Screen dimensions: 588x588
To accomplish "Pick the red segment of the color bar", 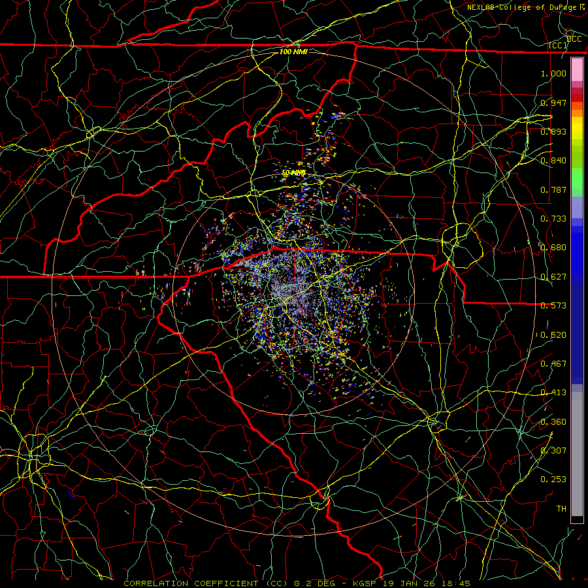I will 577,98.
